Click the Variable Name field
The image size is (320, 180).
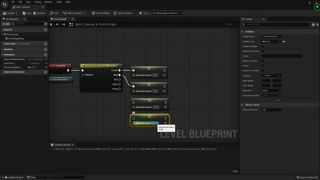[x=271, y=36]
